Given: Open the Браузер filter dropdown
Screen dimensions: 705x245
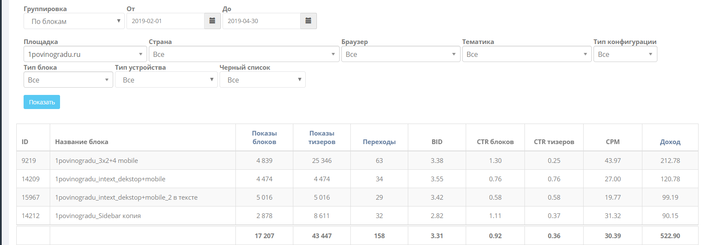Looking at the screenshot, I should (400, 54).
